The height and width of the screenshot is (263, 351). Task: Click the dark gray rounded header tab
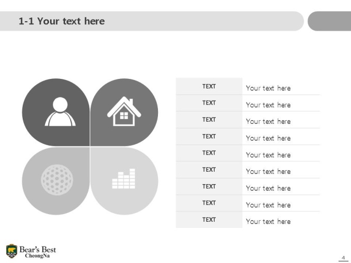(329, 21)
